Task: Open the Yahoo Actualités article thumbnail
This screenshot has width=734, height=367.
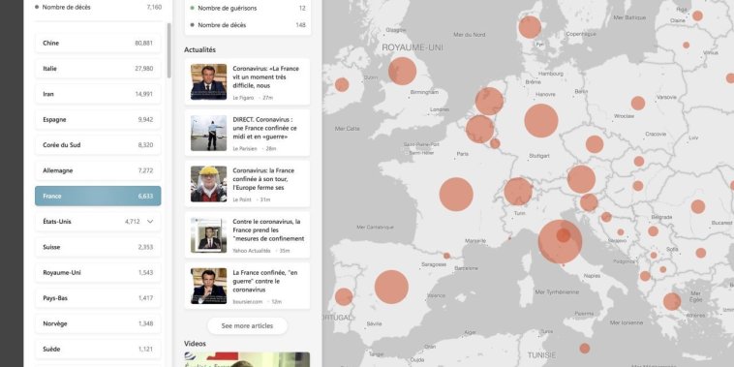Action: 209,235
